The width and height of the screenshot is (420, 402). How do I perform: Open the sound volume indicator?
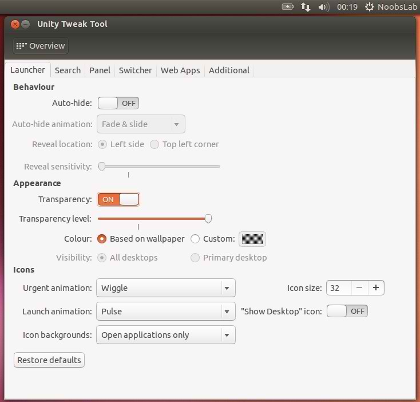click(x=323, y=7)
